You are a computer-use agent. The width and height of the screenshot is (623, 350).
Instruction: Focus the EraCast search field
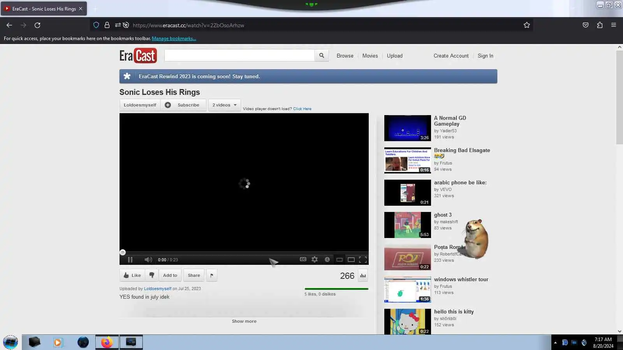coord(239,56)
